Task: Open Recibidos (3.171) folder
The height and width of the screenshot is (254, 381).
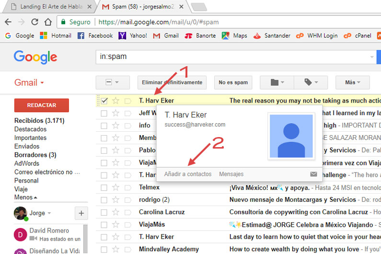Action: point(39,121)
